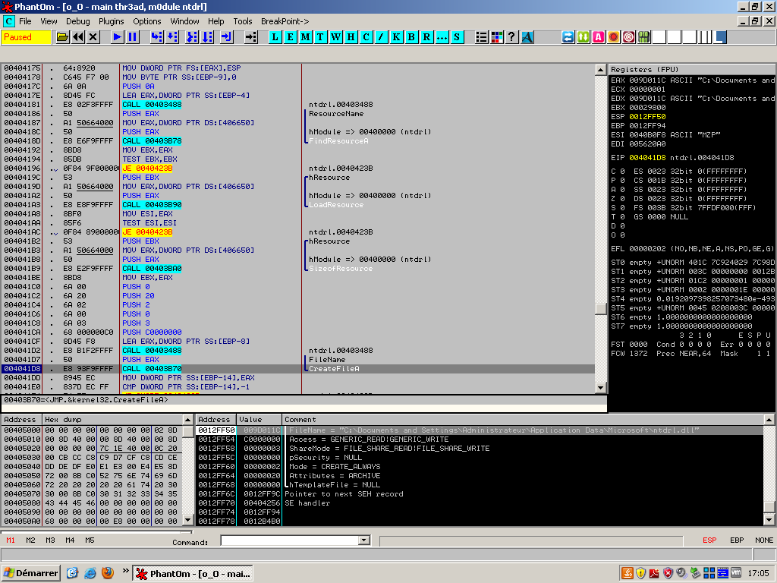Open the Plugins menu

click(x=111, y=21)
